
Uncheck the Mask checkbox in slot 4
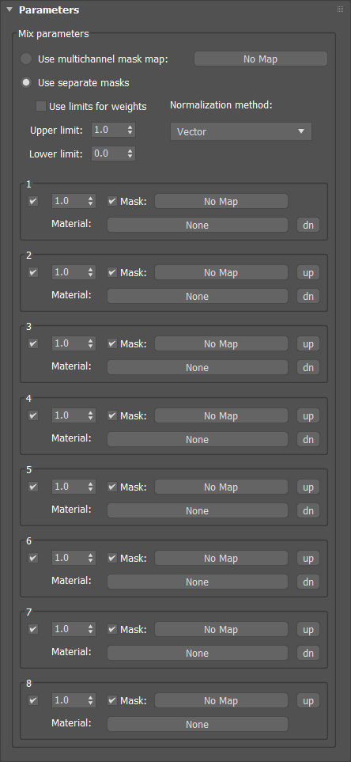pos(112,415)
